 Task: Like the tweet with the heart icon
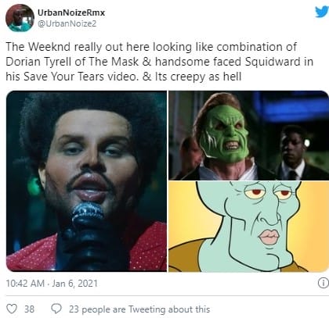(x=12, y=309)
